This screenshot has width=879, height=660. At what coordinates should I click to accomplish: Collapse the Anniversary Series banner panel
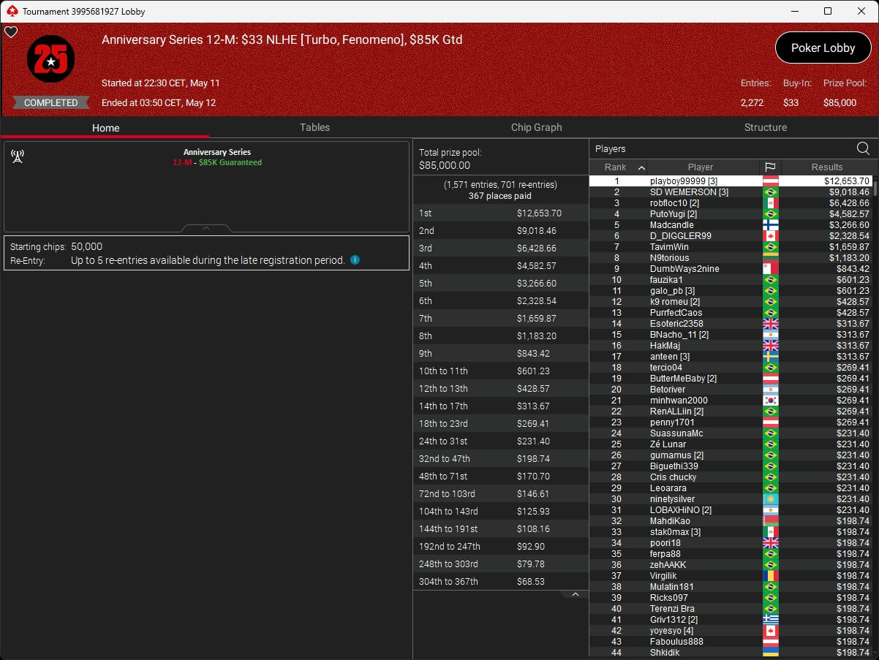click(206, 228)
